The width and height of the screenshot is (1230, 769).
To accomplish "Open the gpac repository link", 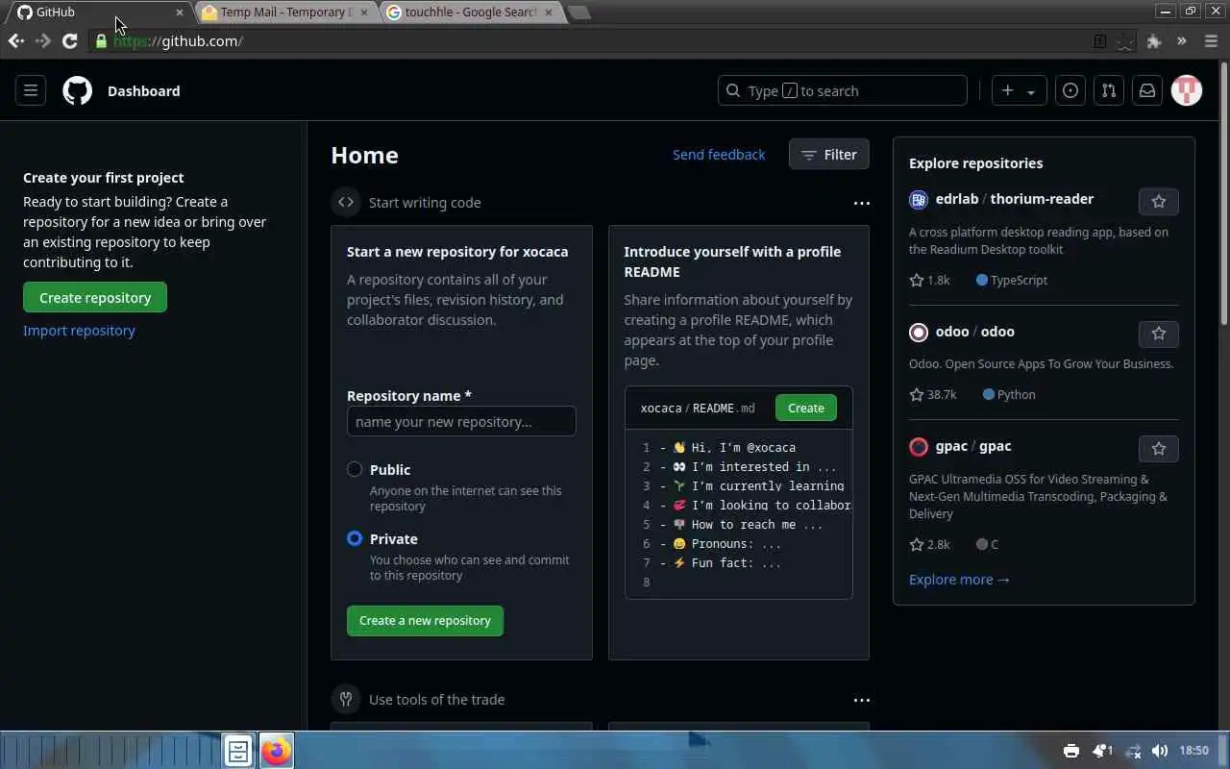I will [x=996, y=445].
